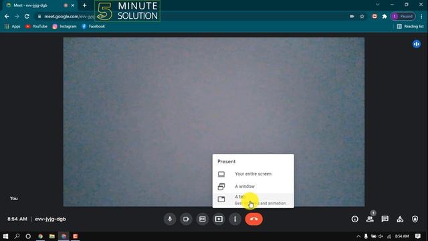Click the taskbar search magnifier
The image size is (428, 241).
(17, 236)
